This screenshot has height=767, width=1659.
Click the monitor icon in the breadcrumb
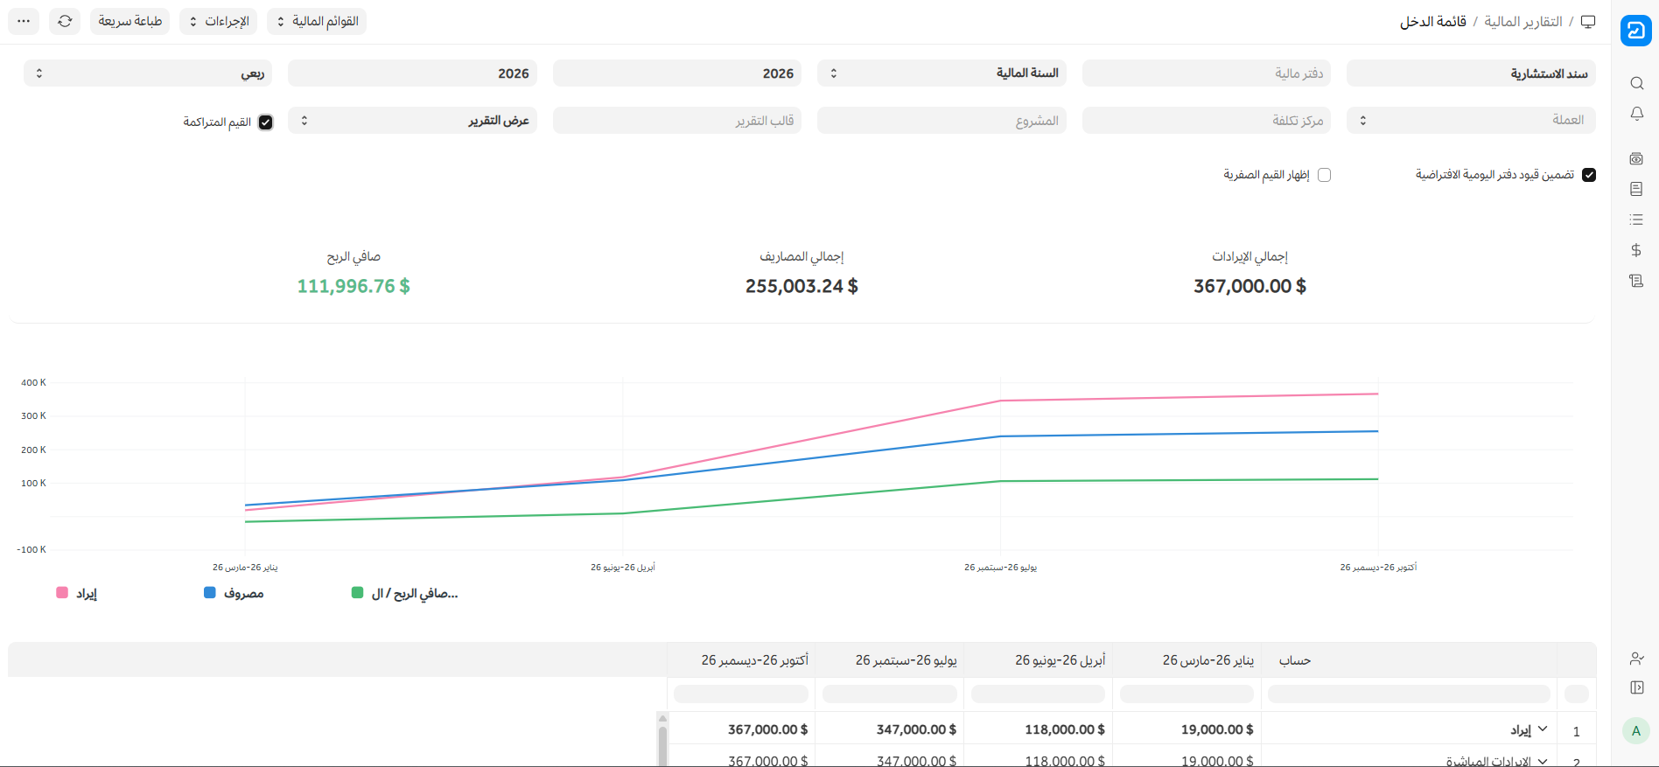(x=1588, y=21)
